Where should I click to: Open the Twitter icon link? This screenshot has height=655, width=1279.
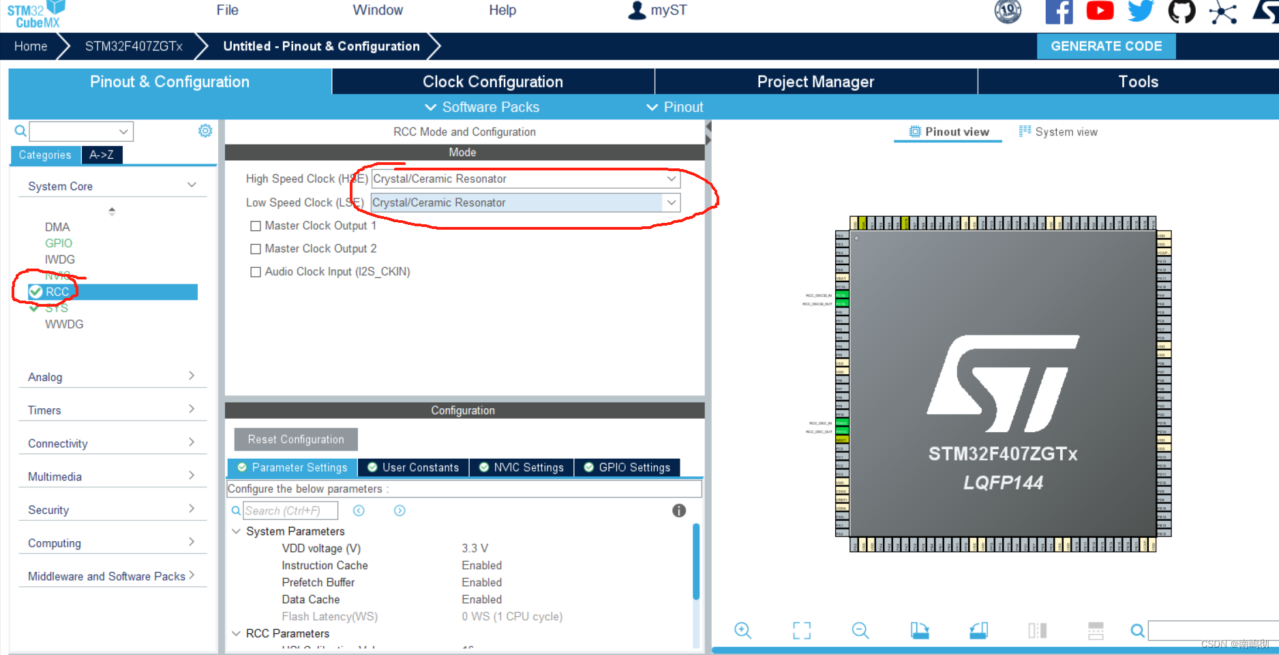pos(1141,11)
